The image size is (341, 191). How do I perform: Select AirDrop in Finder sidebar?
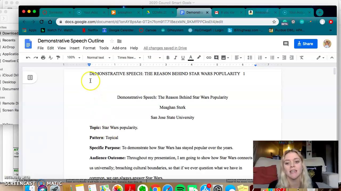point(9,47)
